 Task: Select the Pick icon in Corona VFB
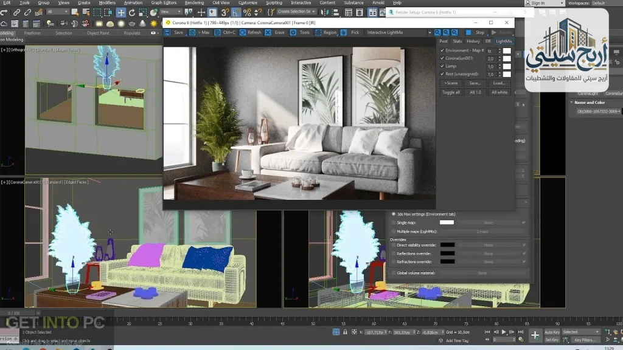(343, 32)
